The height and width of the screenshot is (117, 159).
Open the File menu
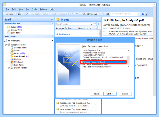click(7, 9)
